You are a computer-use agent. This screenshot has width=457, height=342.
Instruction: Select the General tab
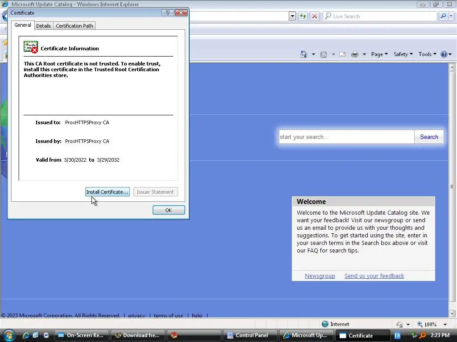23,25
